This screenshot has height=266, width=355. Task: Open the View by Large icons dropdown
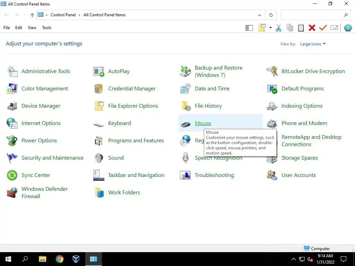[313, 44]
